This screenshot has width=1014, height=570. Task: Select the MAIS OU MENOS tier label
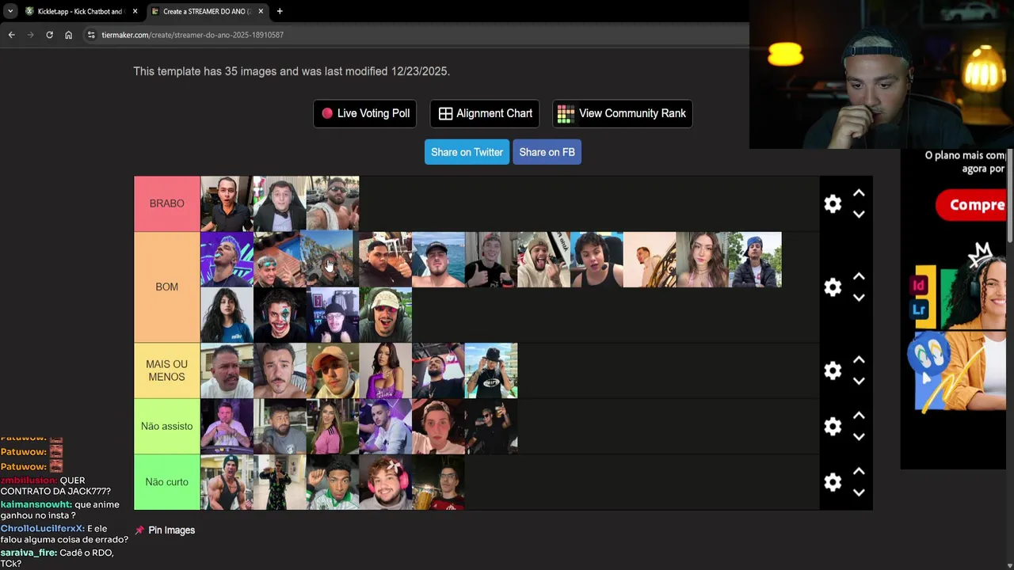coord(167,370)
